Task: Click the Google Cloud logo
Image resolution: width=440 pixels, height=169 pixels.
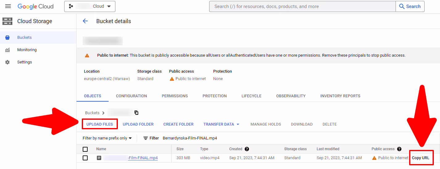Action: coord(35,6)
